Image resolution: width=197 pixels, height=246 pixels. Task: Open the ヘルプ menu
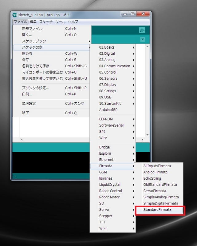73,22
